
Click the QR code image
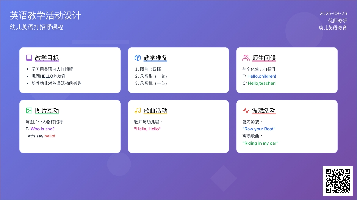pos(338,181)
